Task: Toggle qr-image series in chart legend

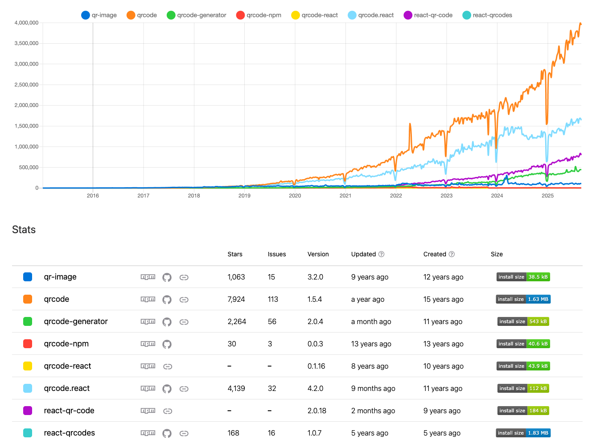Action: coord(99,15)
